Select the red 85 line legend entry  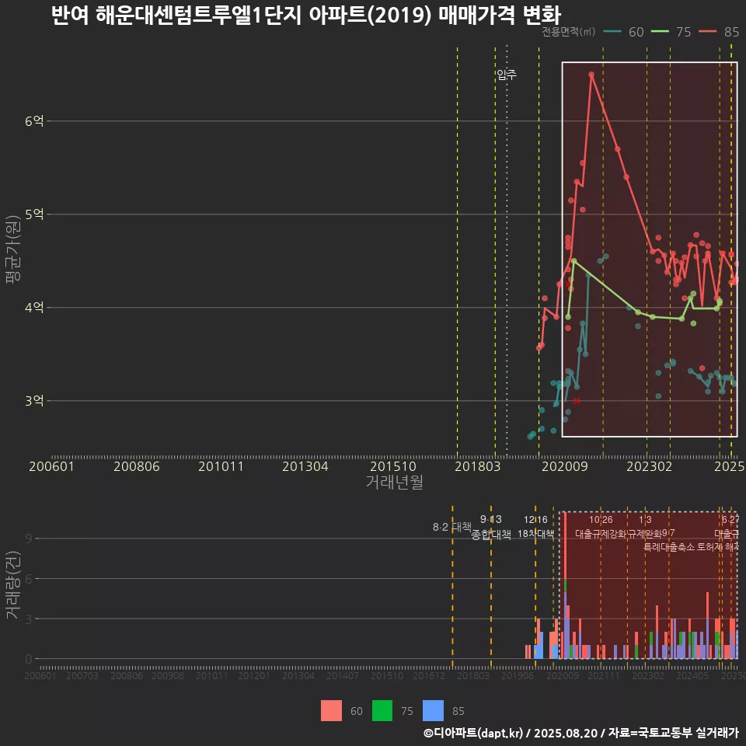pyautogui.click(x=719, y=32)
